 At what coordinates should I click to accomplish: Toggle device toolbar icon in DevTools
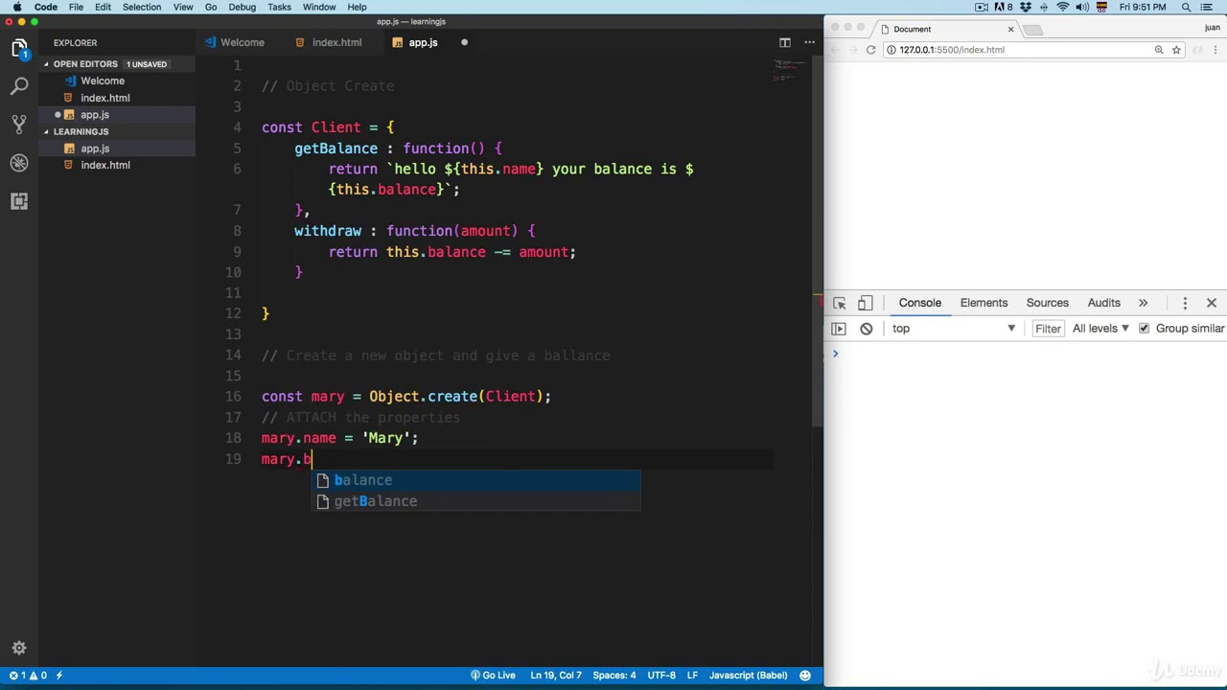[x=865, y=303]
